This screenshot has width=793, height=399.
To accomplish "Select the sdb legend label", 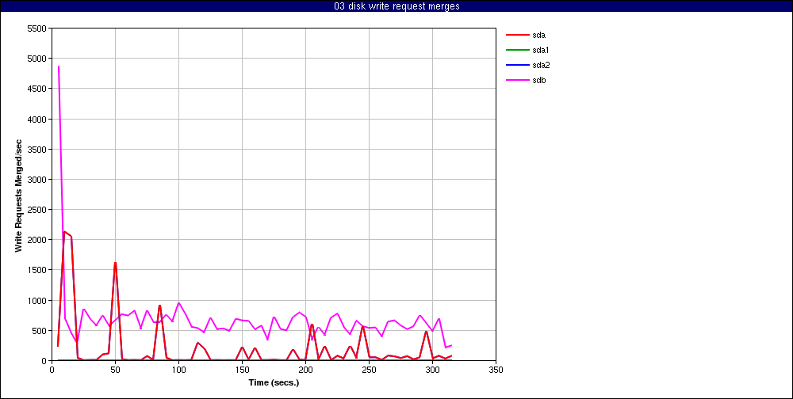I will (538, 80).
